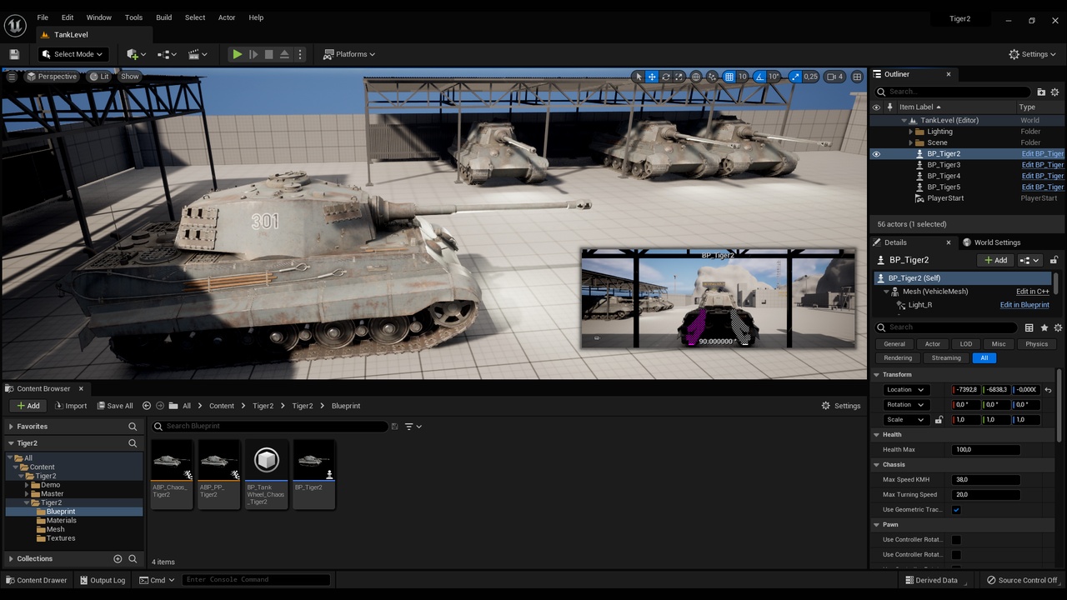
Task: Click the Eject button in the play controls
Action: [x=284, y=54]
